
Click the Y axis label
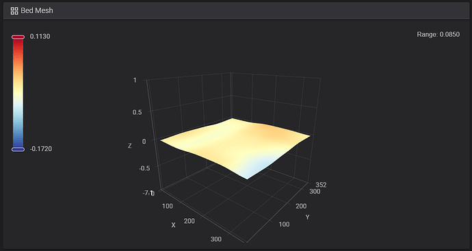[307, 217]
